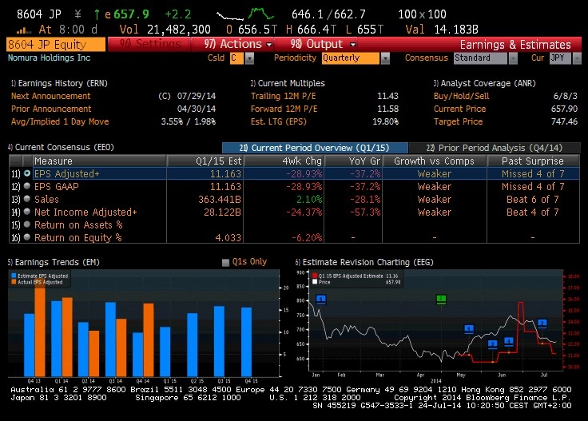This screenshot has height=421, width=588.
Task: Click the Trailing 12M P/E value 11.43
Action: (x=387, y=96)
